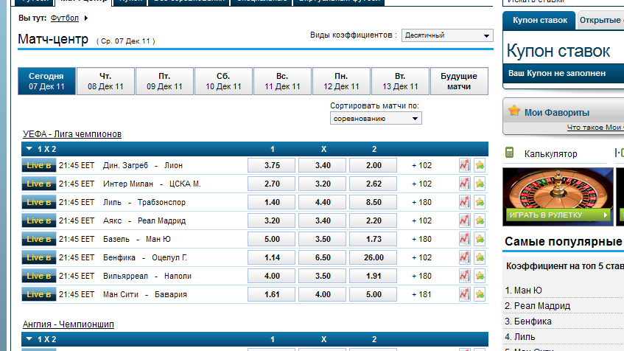Screen dimensions: 624x351
Task: Click Live в badge for Дин. Загреб – Лион
Action: (x=38, y=165)
